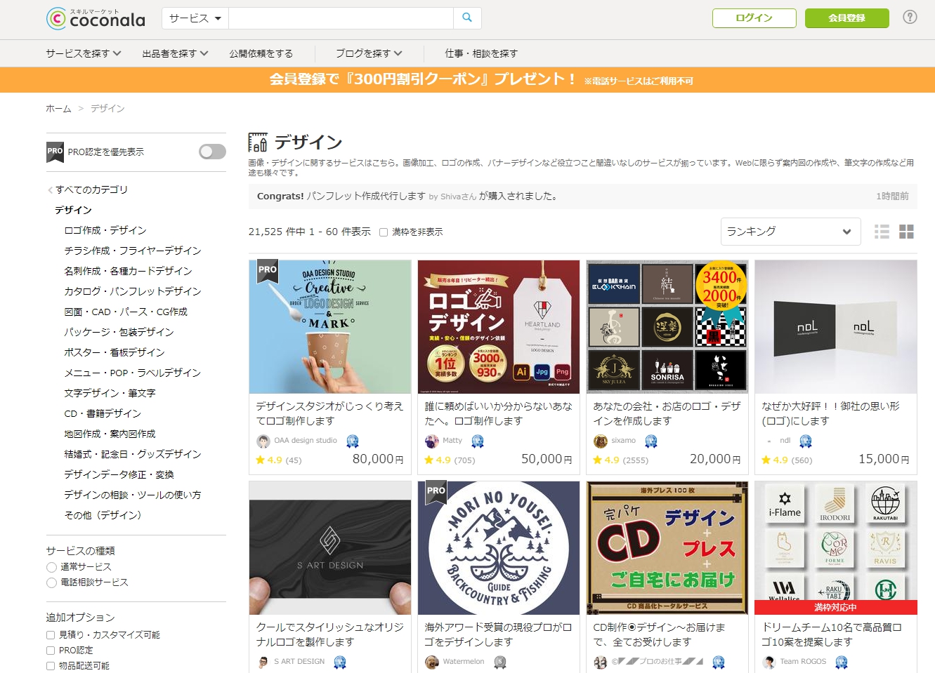Check the 満枠を非表示 checkbox
935x673 pixels.
click(384, 232)
